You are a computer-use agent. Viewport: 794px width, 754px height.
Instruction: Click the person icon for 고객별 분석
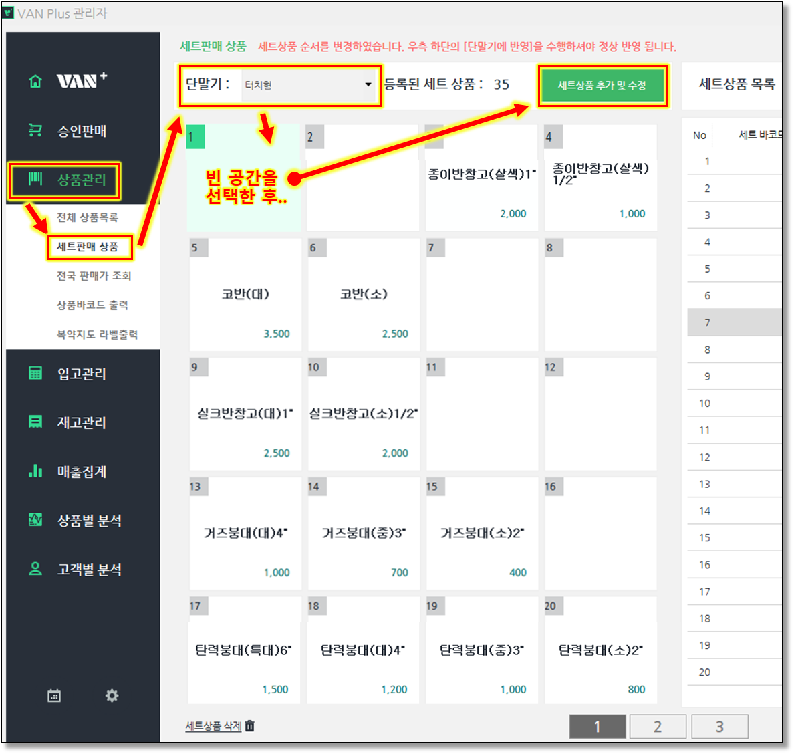(35, 569)
